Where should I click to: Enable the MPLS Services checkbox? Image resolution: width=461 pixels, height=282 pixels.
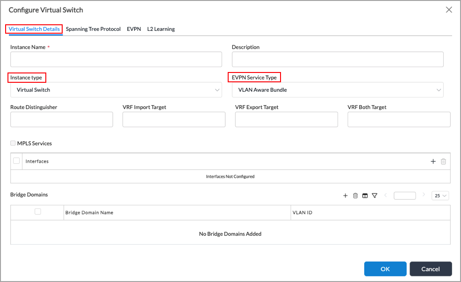click(13, 143)
